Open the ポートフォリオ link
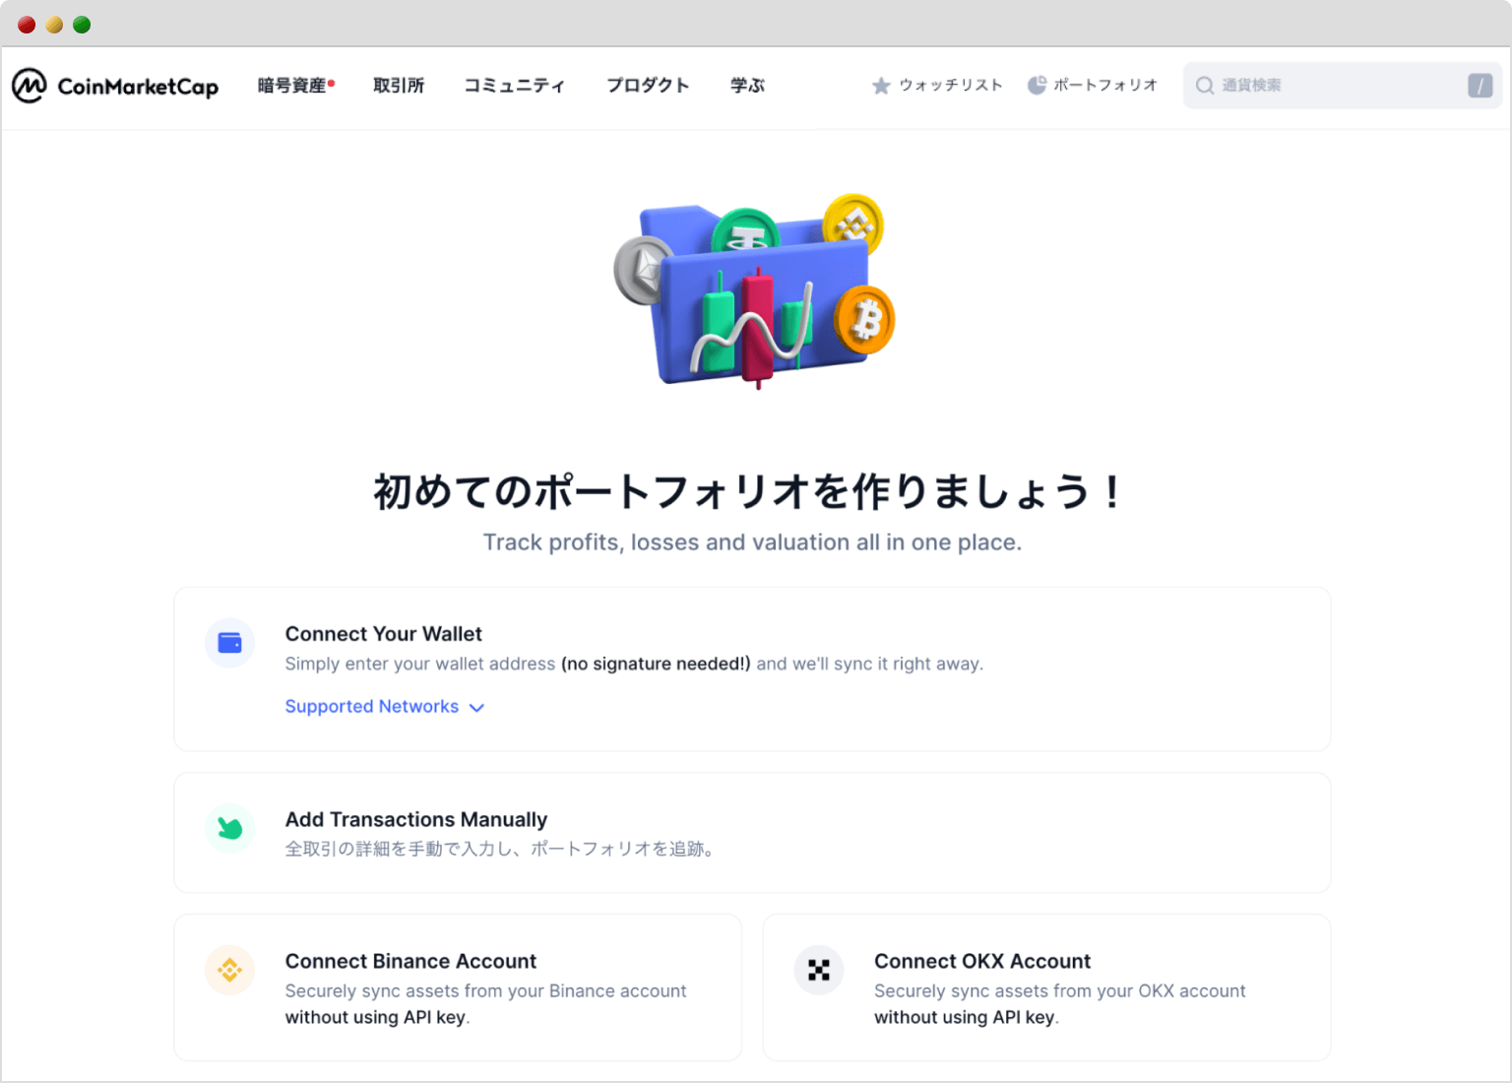Image resolution: width=1512 pixels, height=1083 pixels. (x=1105, y=86)
